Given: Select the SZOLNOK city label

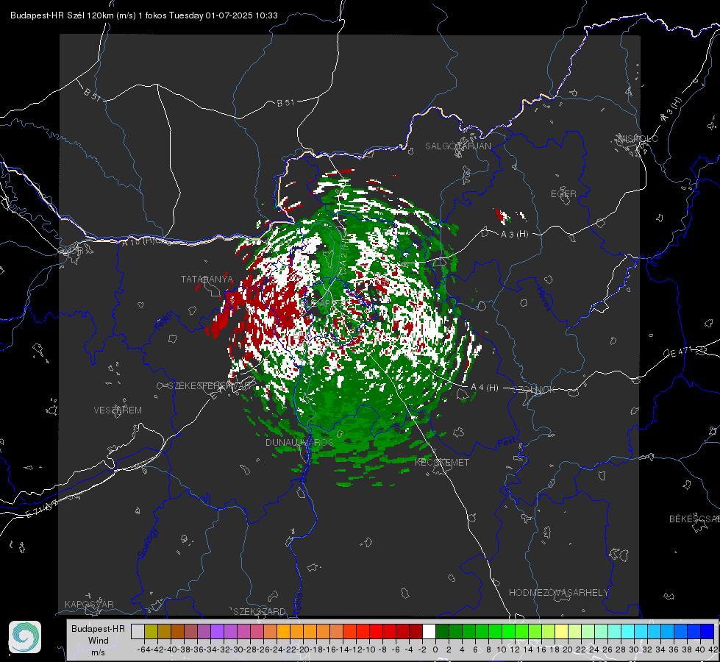Looking at the screenshot, I should [x=534, y=390].
